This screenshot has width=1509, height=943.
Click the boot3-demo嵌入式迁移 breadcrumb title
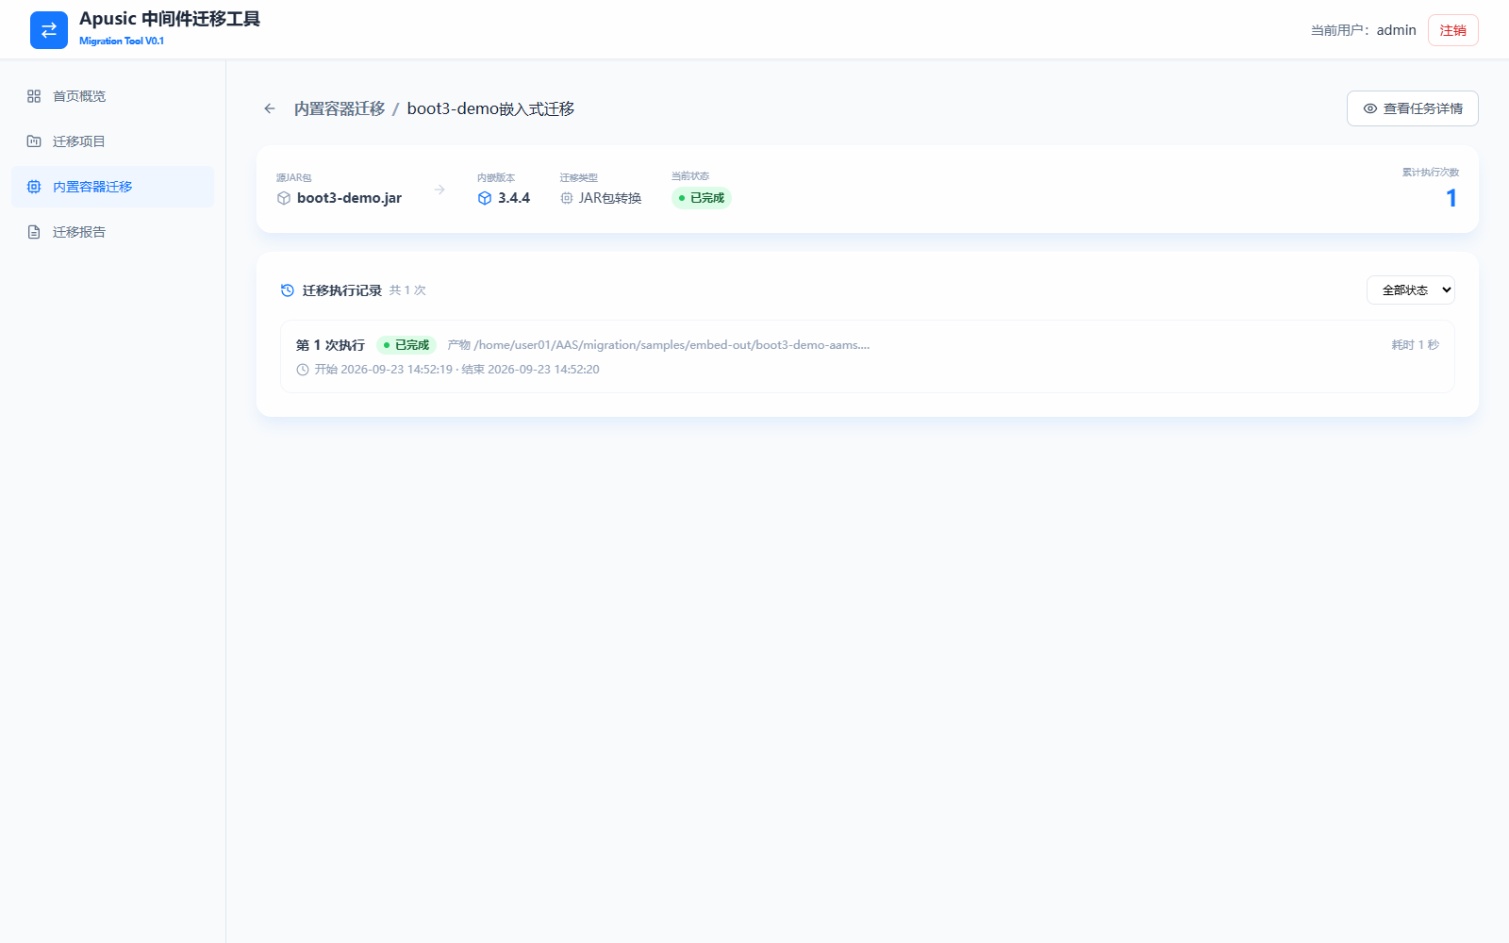(490, 108)
